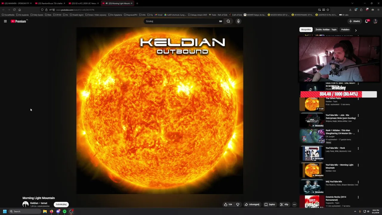Switch to G2 vs KC LEC tab

coord(83,3)
